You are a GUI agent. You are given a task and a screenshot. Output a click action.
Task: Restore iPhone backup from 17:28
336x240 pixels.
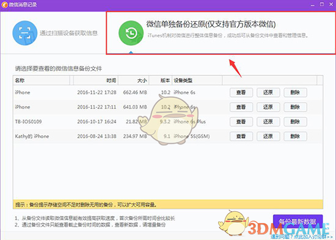coord(268,93)
